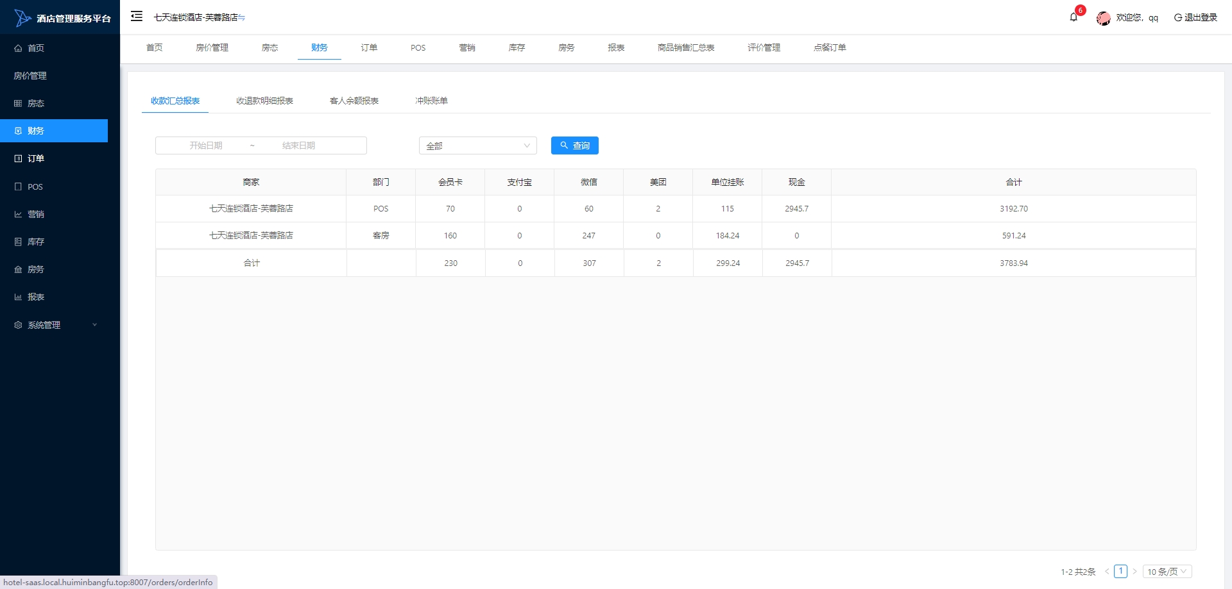Open the 冲账账单 tab
1232x589 pixels.
point(431,101)
